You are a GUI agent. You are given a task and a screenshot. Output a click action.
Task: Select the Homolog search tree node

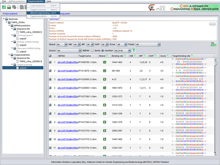pos(25,35)
